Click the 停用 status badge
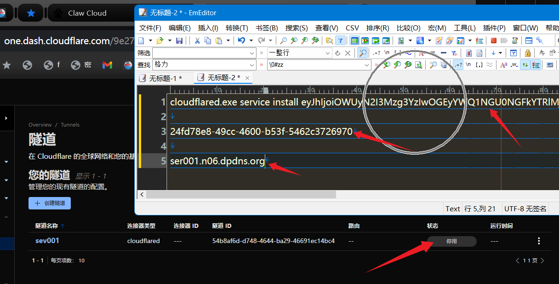Viewport: 559px width, 284px height. click(452, 241)
